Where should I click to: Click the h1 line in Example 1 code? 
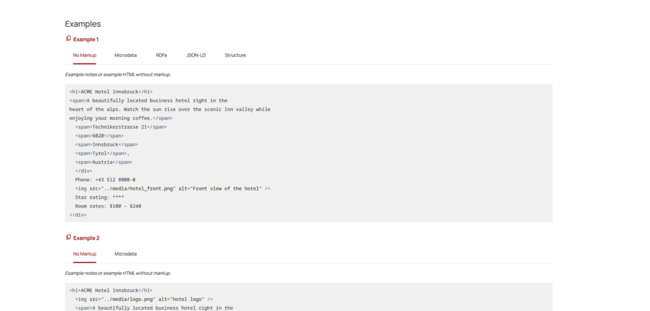click(111, 91)
